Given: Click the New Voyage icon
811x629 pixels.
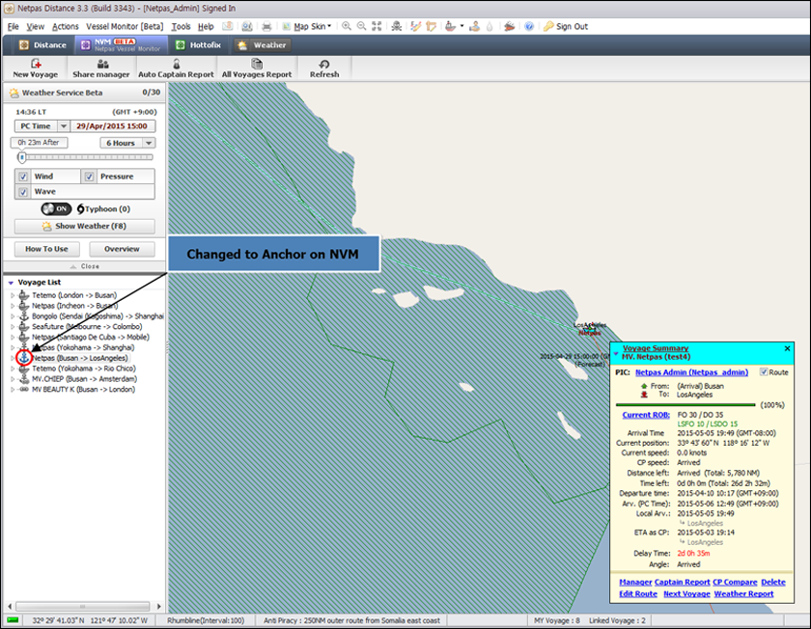Looking at the screenshot, I should (x=35, y=64).
